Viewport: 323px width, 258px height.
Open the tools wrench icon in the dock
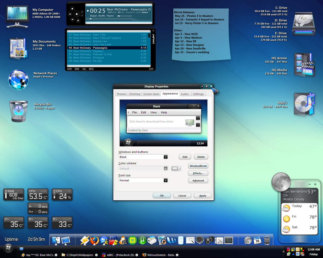point(219,240)
